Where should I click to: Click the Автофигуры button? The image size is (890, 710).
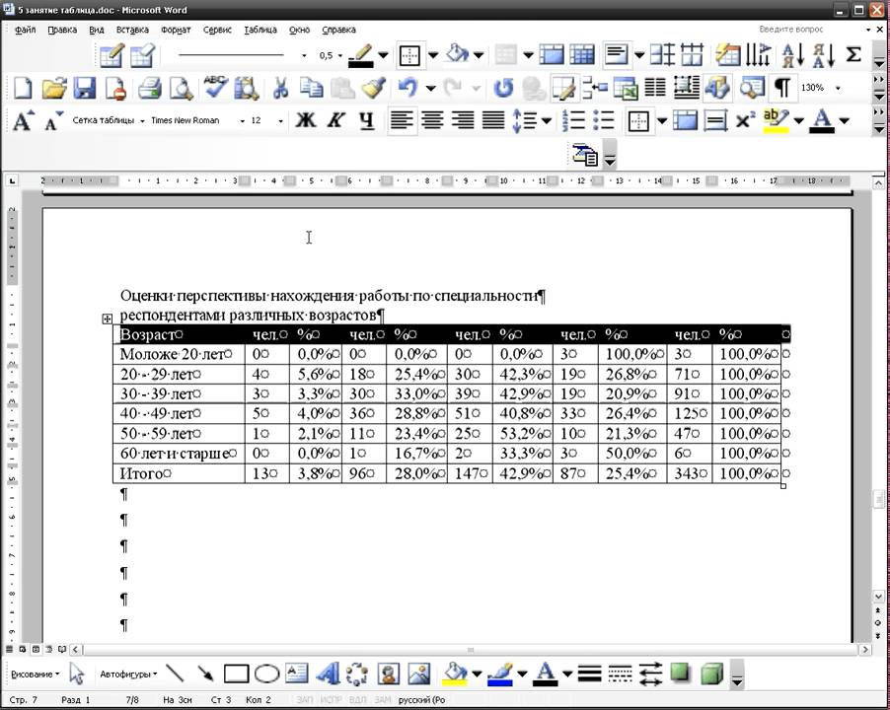[x=127, y=674]
